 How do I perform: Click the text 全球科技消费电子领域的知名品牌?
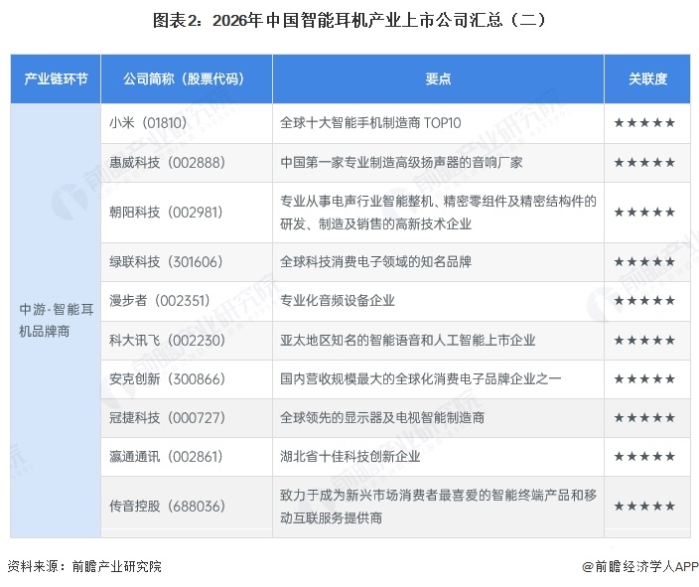pos(375,262)
